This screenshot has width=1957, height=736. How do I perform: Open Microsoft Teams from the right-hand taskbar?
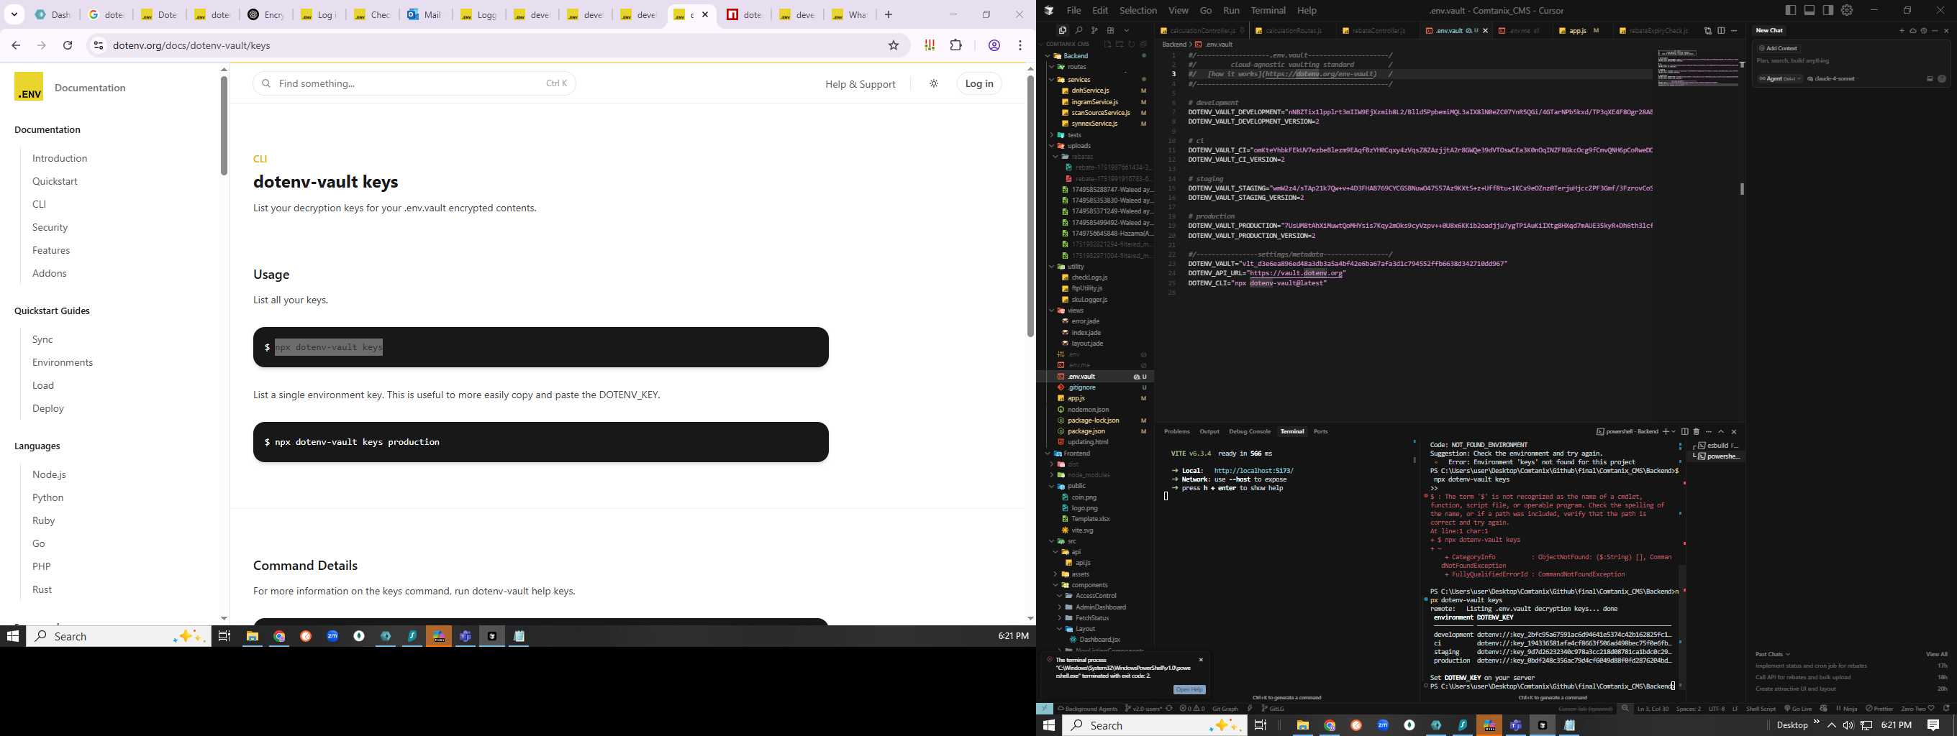pos(1516,725)
